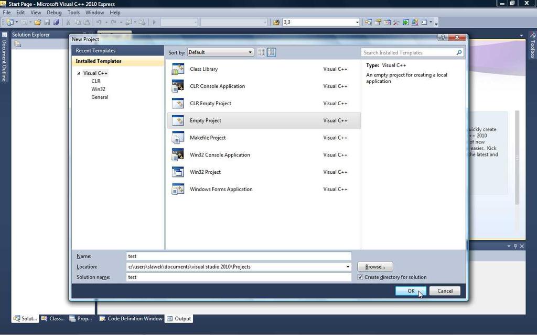Select the Class Library template icon
Screen dimensions: 537x335
tap(178, 69)
